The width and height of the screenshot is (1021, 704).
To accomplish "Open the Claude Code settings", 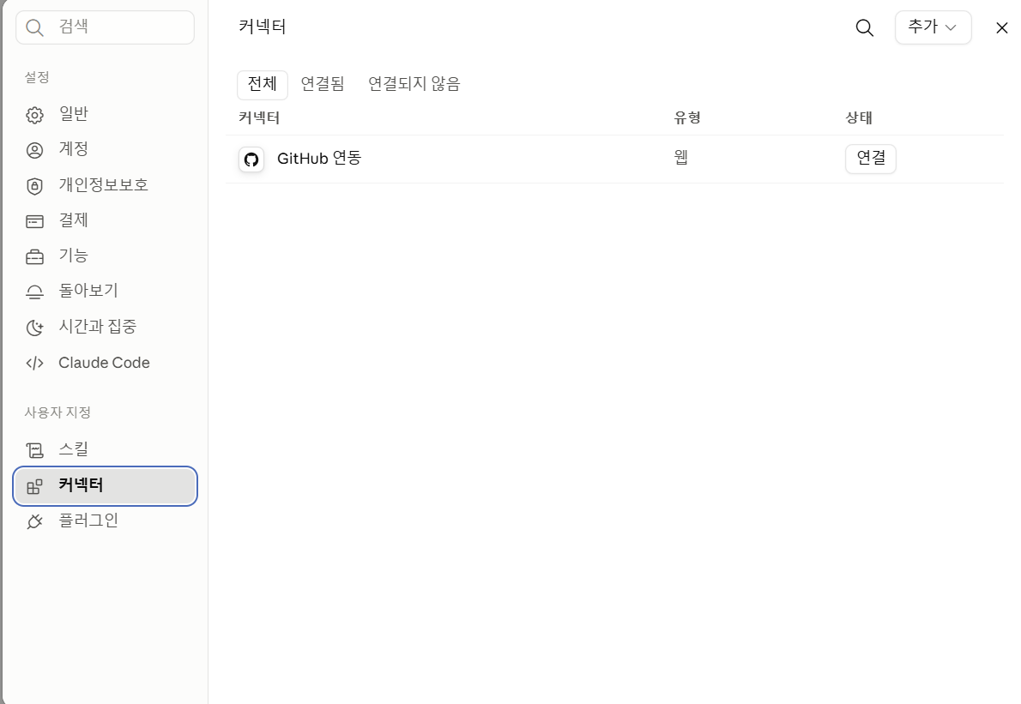I will [105, 363].
